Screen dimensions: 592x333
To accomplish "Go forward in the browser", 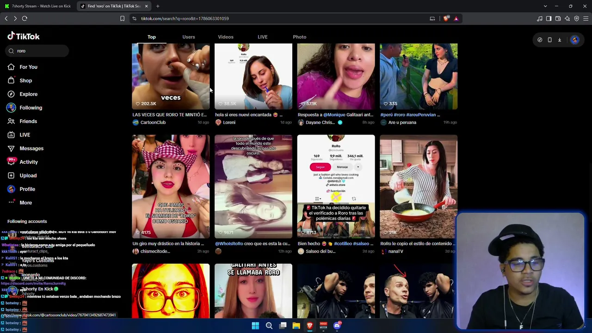I will click(15, 18).
